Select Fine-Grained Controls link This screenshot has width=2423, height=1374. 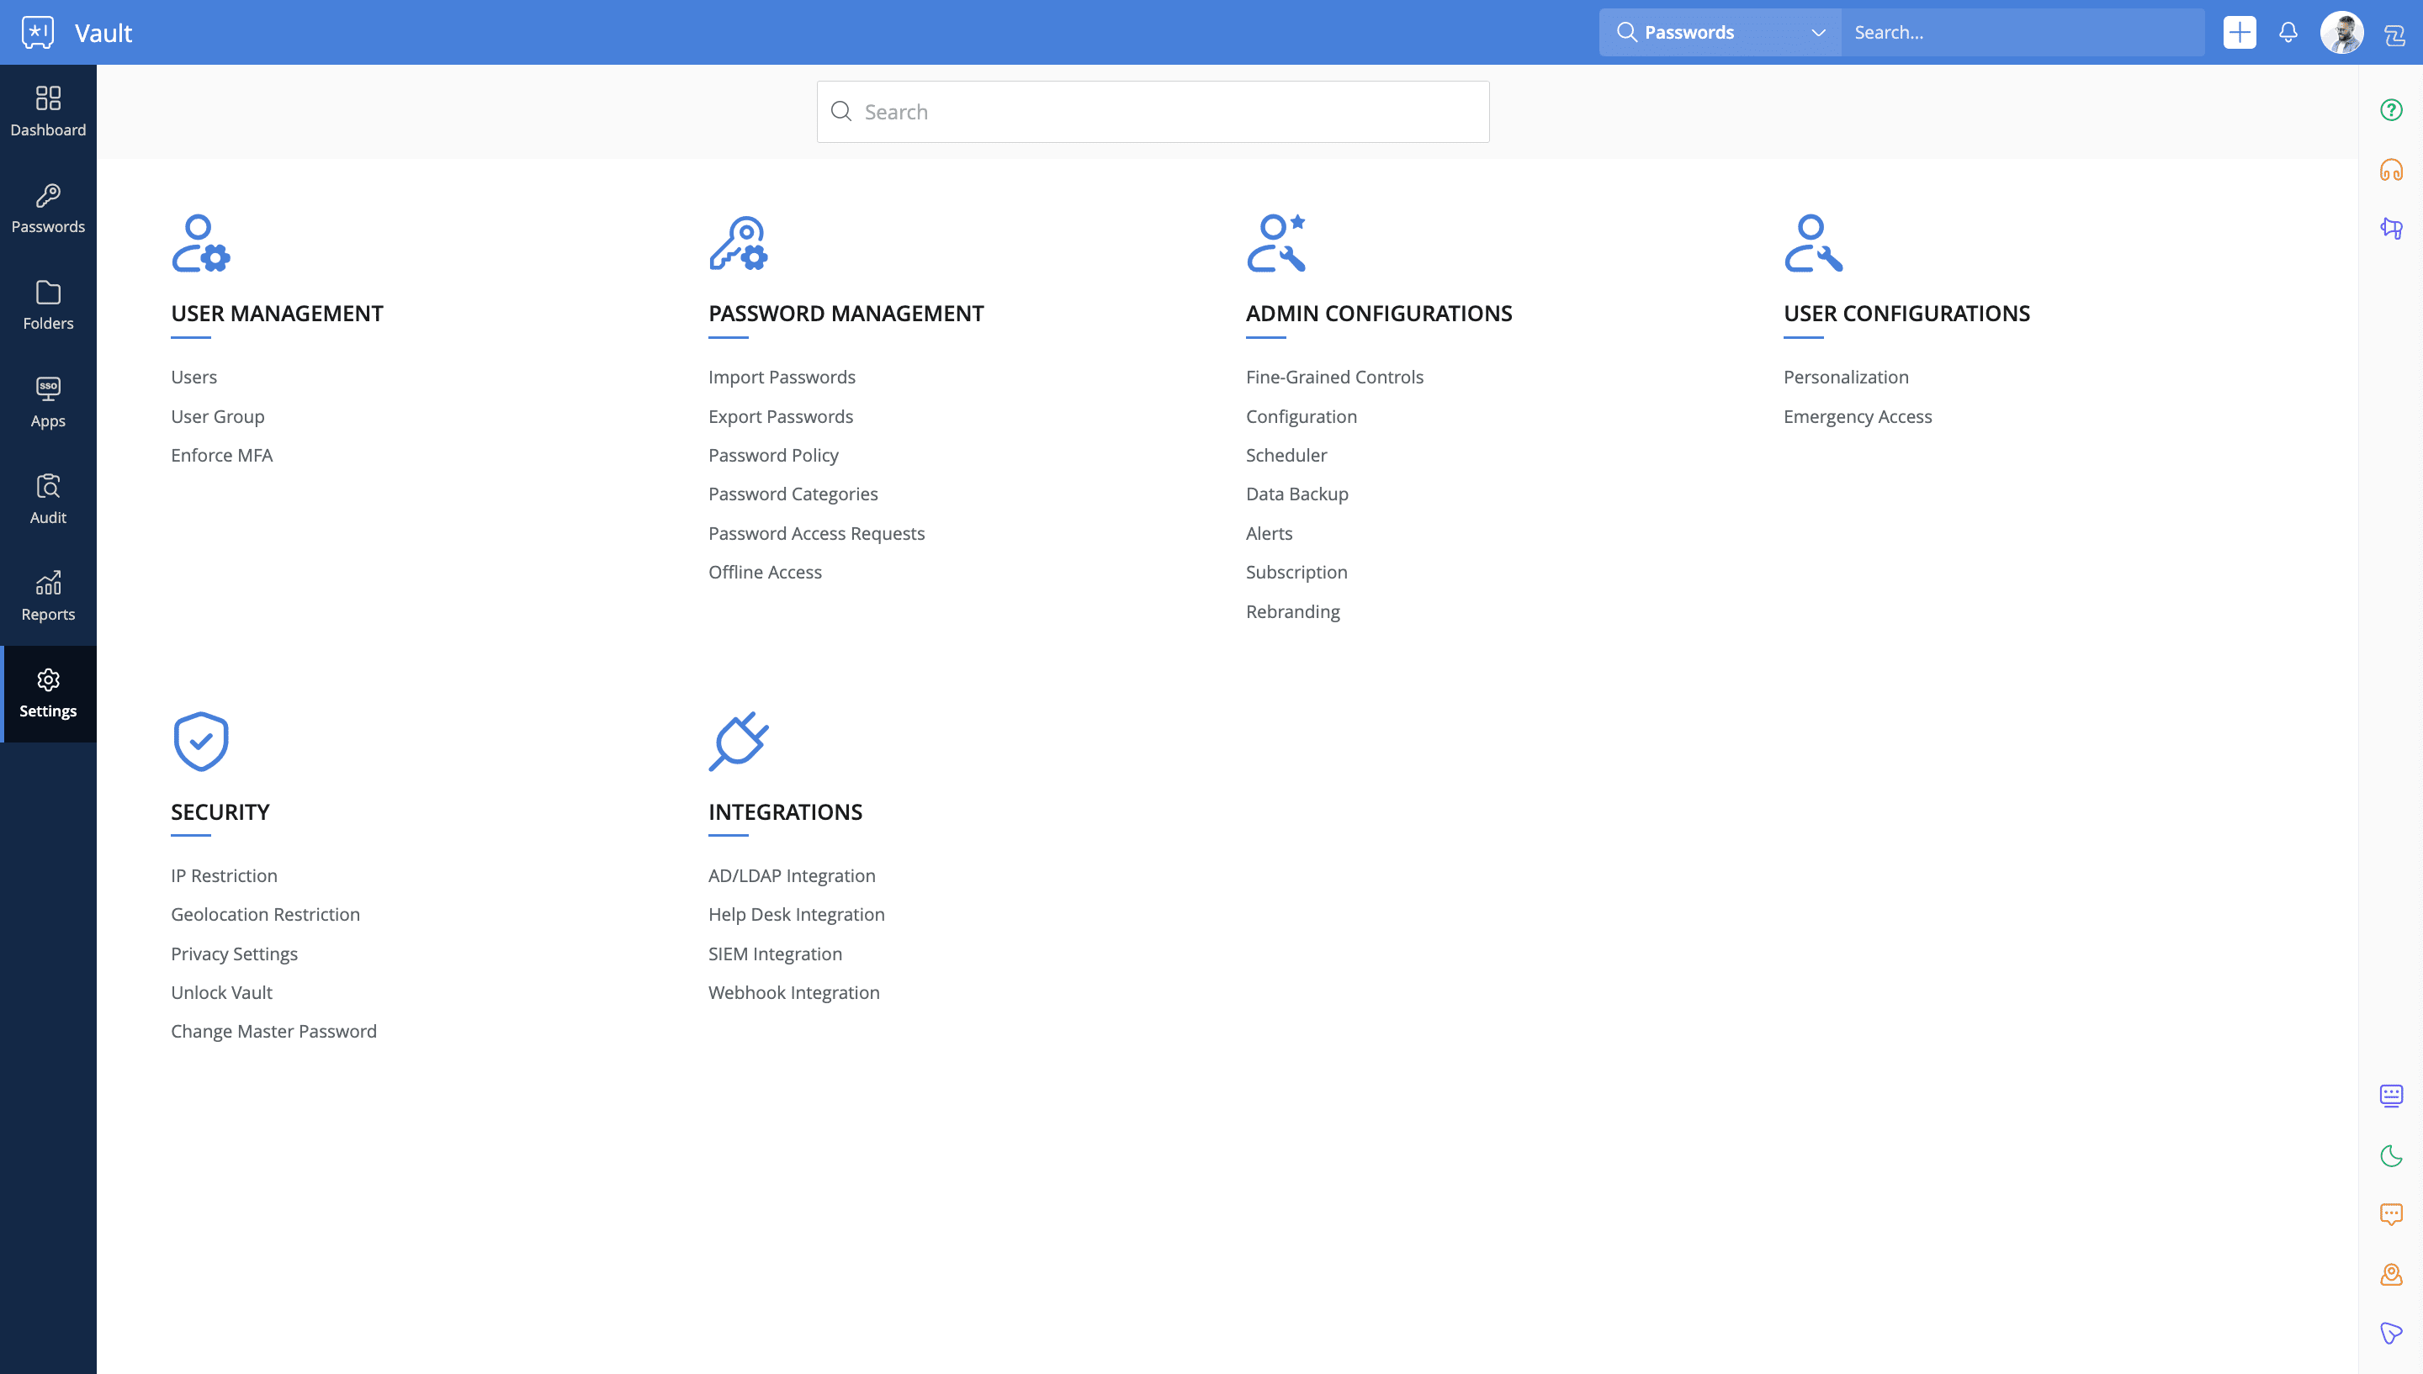(1333, 377)
